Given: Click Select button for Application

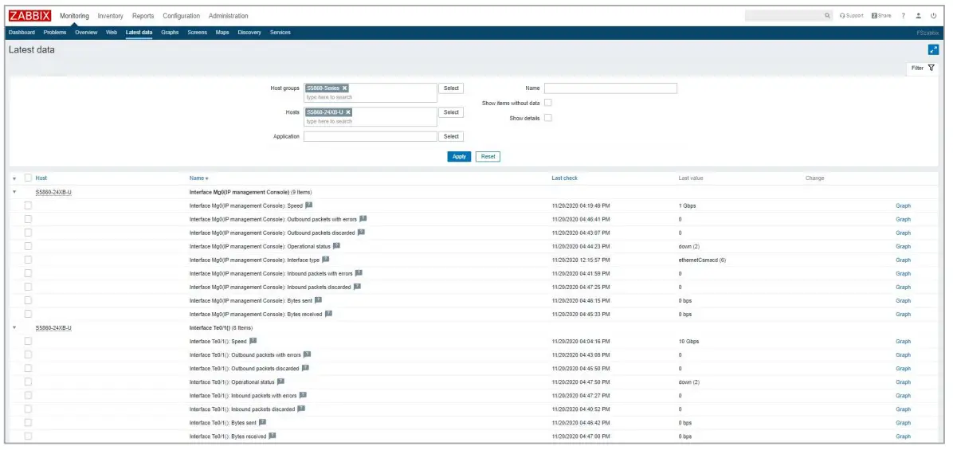Looking at the screenshot, I should [451, 137].
